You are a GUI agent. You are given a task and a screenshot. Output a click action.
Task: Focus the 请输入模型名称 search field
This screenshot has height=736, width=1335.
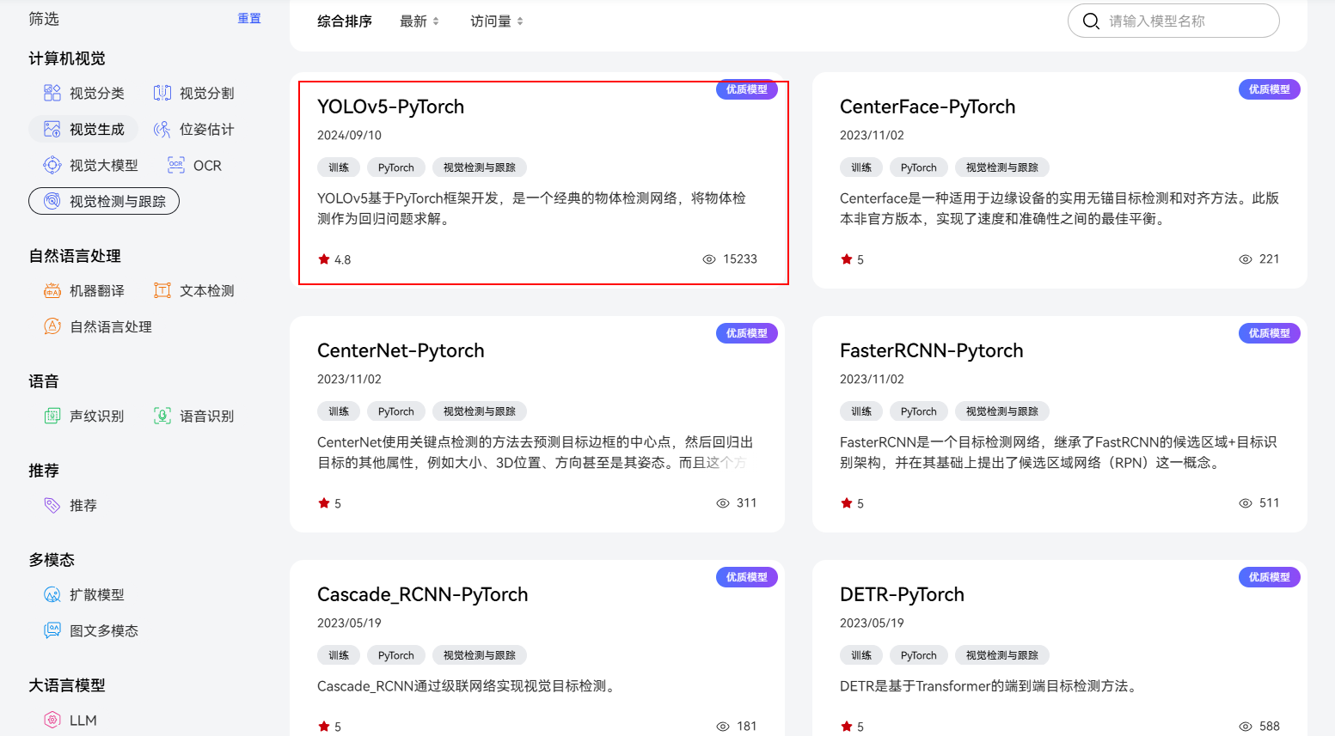[1173, 21]
